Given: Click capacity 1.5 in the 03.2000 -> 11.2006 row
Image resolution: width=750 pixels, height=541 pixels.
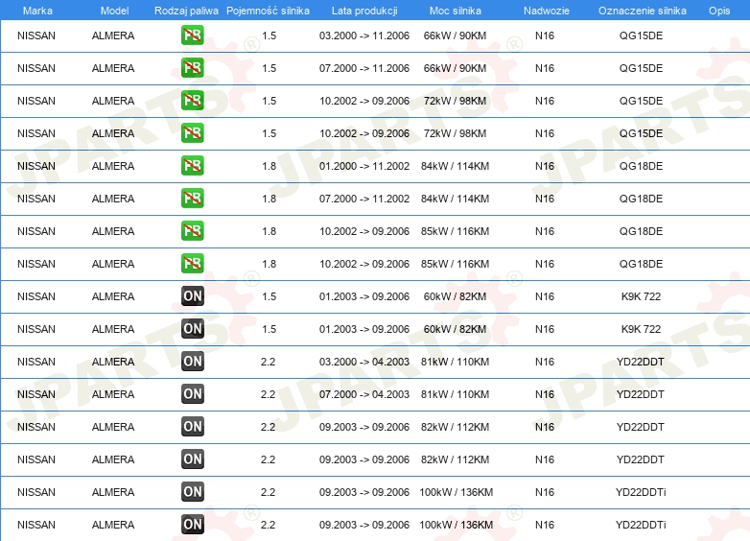Looking at the screenshot, I should pyautogui.click(x=269, y=35).
